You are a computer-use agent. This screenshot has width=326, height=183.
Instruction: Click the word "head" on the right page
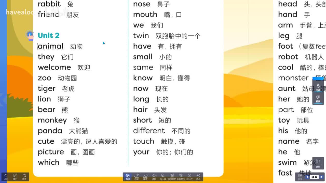pyautogui.click(x=288, y=4)
